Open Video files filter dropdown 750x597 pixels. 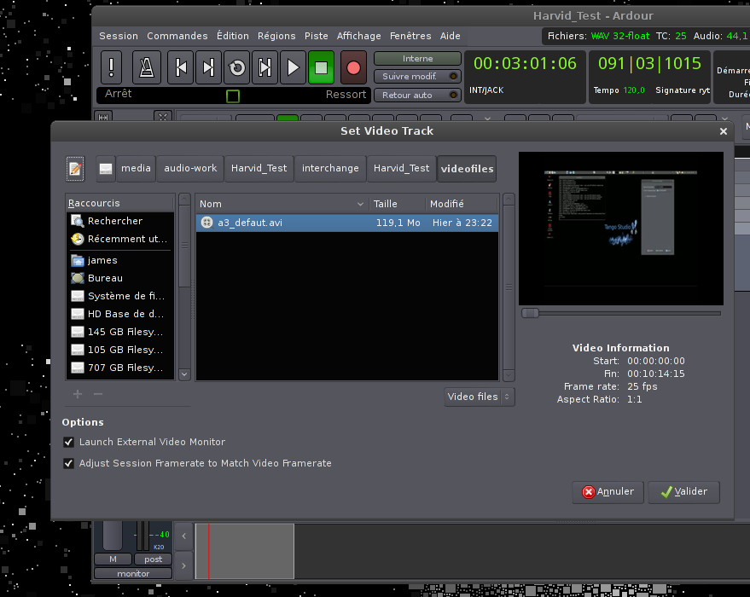pyautogui.click(x=480, y=397)
